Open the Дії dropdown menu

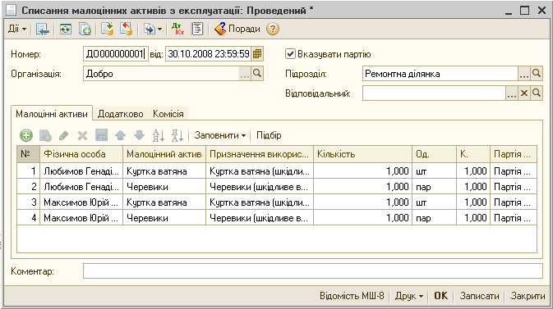(17, 29)
